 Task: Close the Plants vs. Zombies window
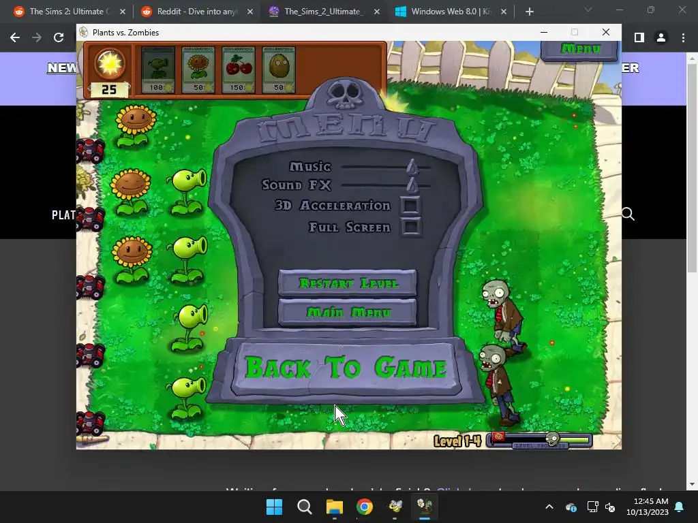606,32
